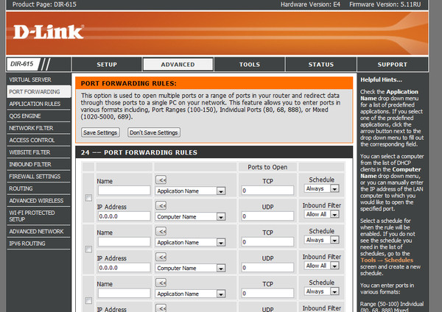The height and width of the screenshot is (312, 442).
Task: Switch to the TOOLS tab
Action: [250, 65]
